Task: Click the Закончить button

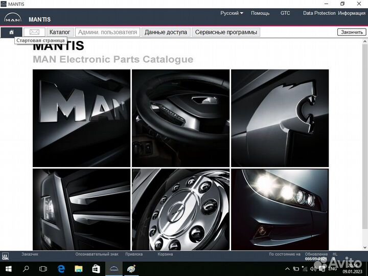Action: tap(352, 32)
